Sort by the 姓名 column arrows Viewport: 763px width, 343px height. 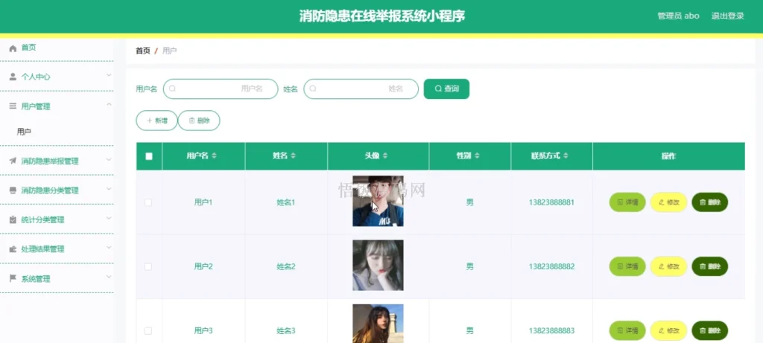coord(293,156)
